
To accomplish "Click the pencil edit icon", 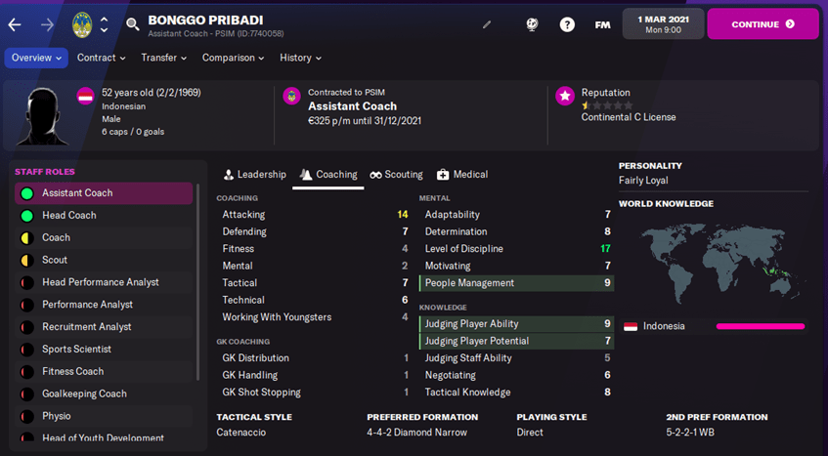I will click(x=488, y=24).
